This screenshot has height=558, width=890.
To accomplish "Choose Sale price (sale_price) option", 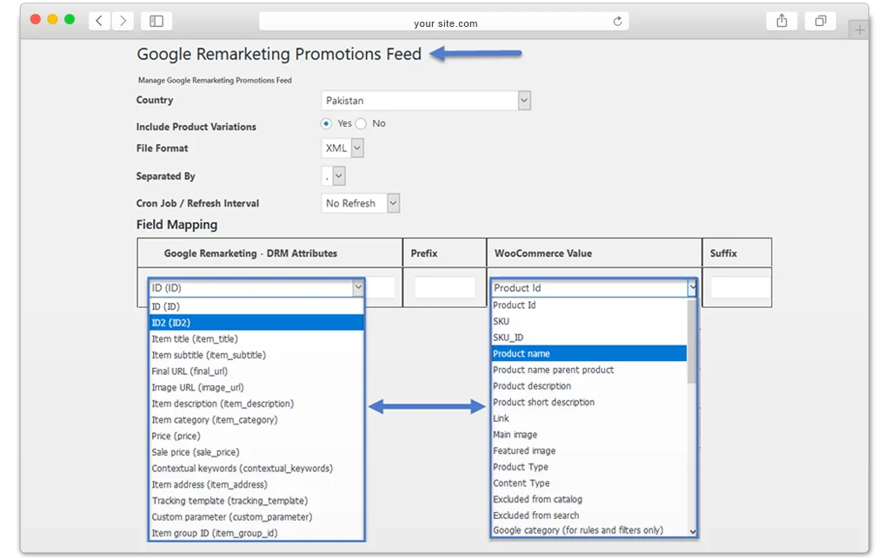I will point(256,452).
